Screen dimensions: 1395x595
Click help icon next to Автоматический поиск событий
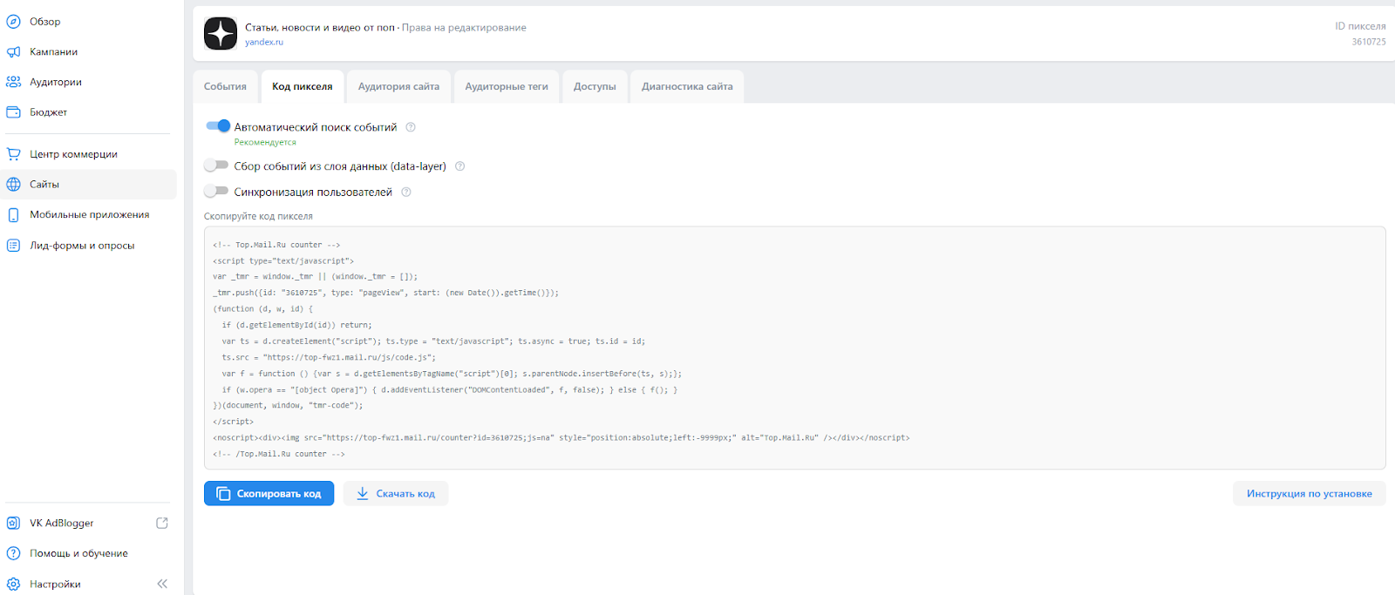coord(411,127)
